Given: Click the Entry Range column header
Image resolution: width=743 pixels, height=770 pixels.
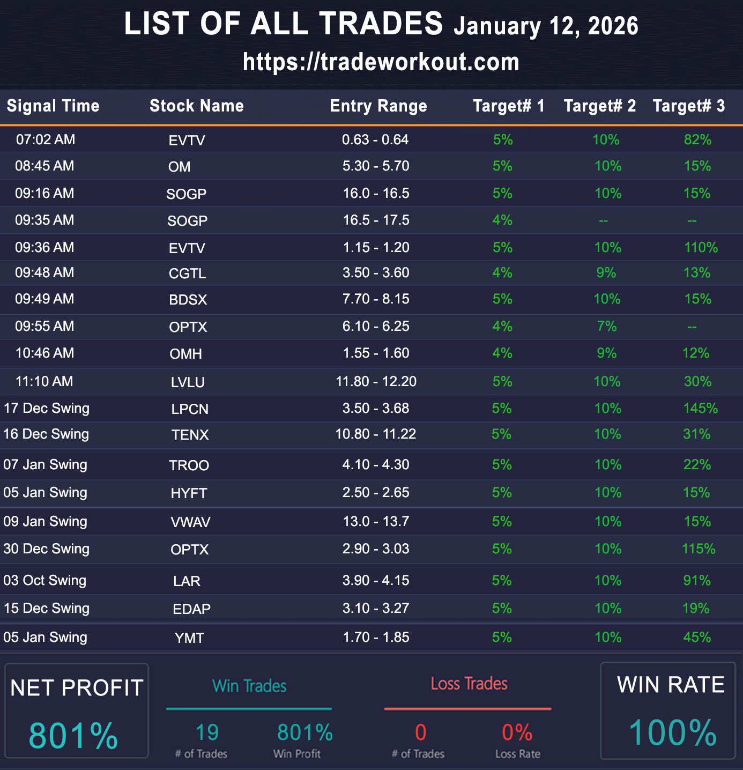Looking at the screenshot, I should click(x=378, y=106).
